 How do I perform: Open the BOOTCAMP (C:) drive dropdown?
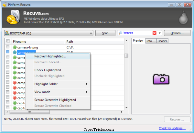click(x=49, y=33)
